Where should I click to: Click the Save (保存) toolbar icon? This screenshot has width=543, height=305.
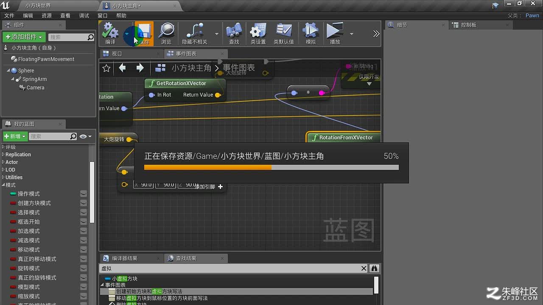pyautogui.click(x=144, y=33)
